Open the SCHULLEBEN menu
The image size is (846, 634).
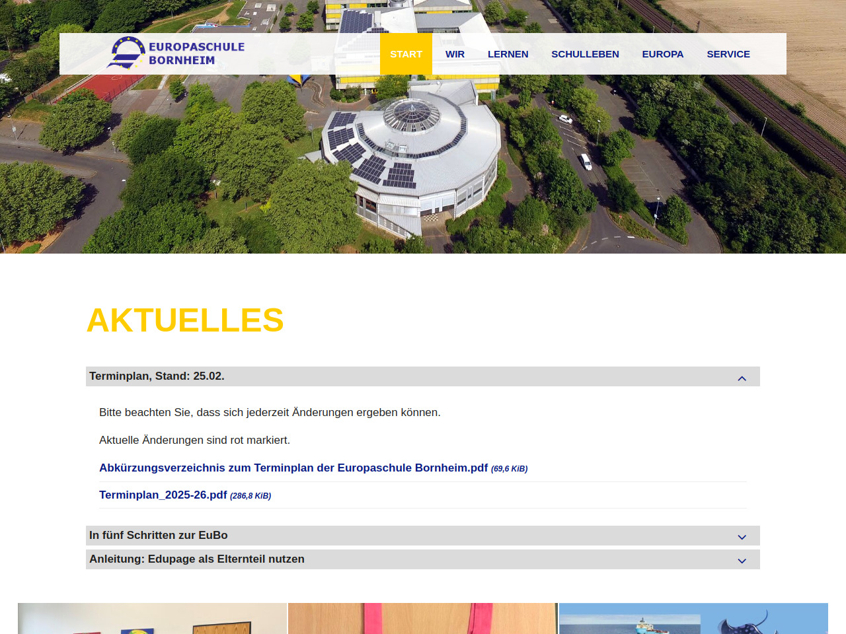(x=585, y=54)
